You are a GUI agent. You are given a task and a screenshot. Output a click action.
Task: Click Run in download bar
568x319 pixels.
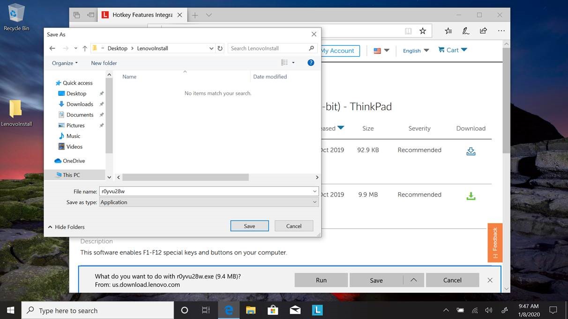(321, 280)
